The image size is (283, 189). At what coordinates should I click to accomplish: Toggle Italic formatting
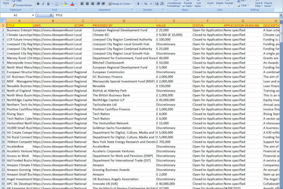pyautogui.click(x=43, y=4)
